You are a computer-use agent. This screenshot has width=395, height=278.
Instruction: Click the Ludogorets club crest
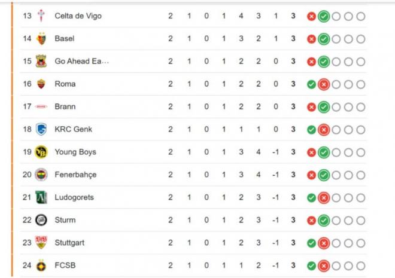(x=41, y=197)
